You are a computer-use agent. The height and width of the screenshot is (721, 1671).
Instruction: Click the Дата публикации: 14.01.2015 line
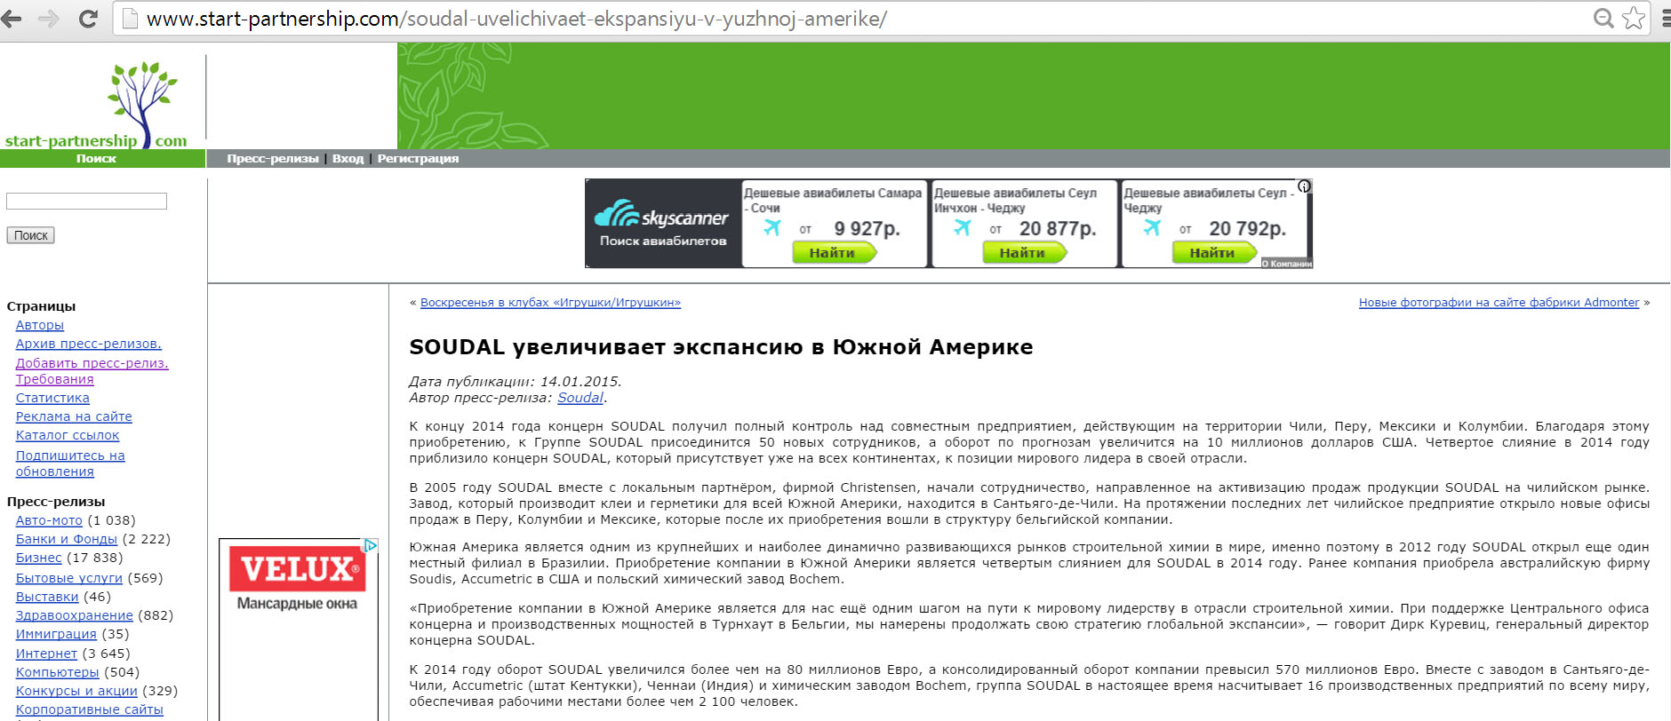point(515,382)
